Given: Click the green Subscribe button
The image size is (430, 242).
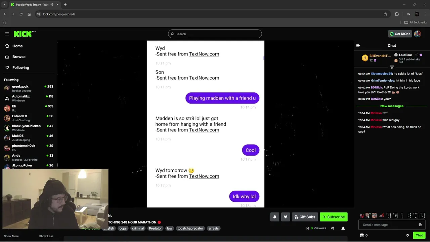Looking at the screenshot, I should 334,217.
